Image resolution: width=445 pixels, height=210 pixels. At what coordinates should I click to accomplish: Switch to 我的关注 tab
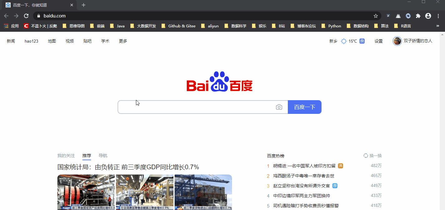[x=66, y=156]
